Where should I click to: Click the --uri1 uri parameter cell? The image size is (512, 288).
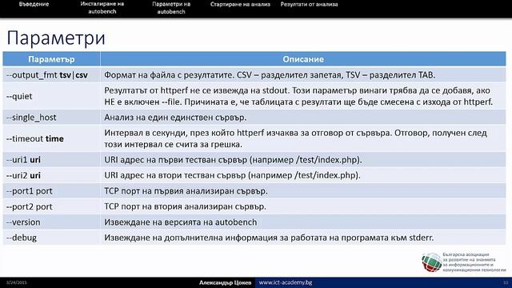click(51, 160)
